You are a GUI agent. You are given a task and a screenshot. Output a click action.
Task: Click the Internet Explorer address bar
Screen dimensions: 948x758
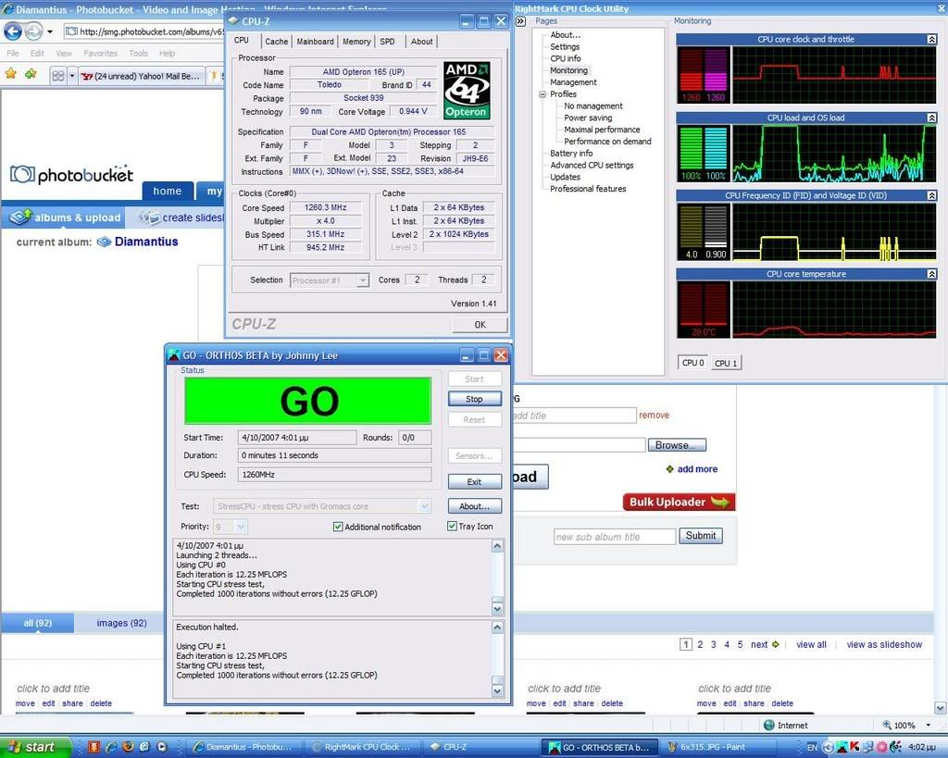pos(145,31)
